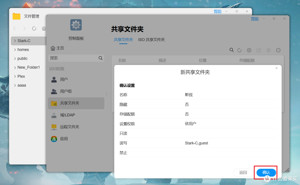Select 共享文件夹 in the sidebar
This screenshot has width=300, height=185.
[76, 103]
